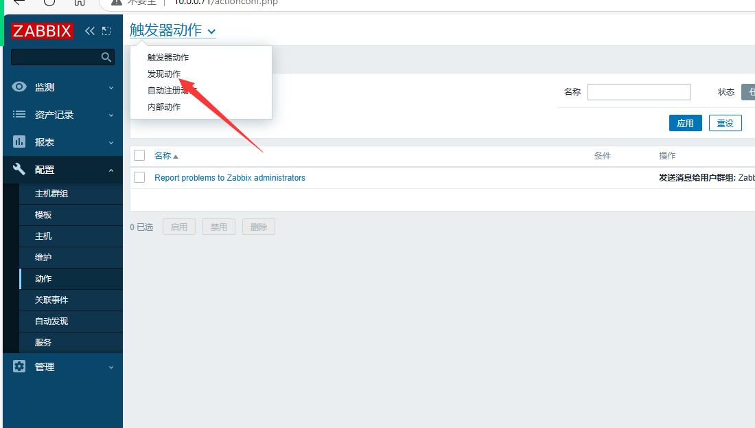Click the 0 已选 selection counter
Viewport: 755px width, 428px height.
[141, 227]
